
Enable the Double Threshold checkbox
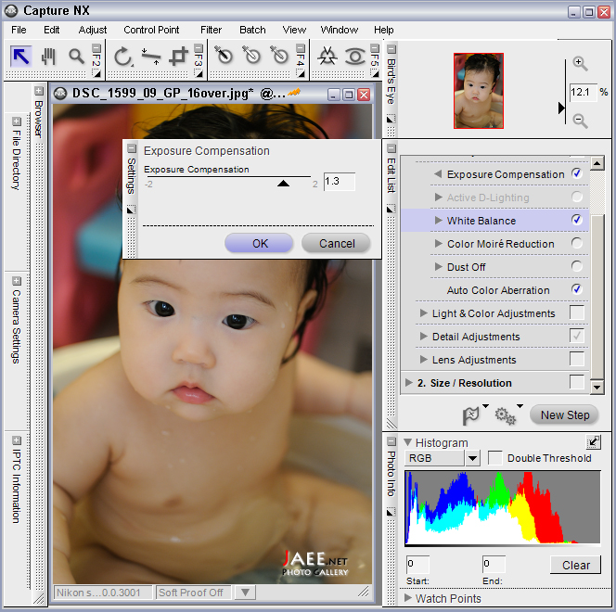(495, 458)
